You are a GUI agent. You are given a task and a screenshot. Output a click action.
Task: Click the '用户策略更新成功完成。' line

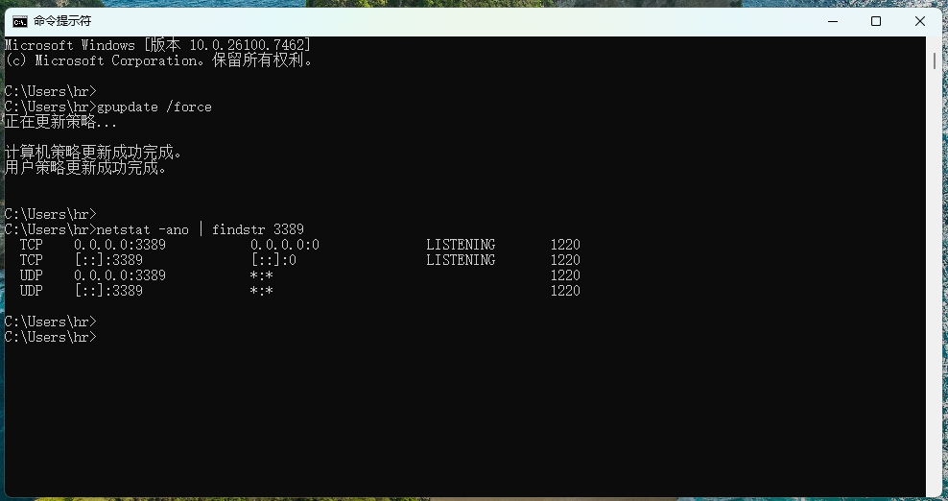tap(85, 168)
